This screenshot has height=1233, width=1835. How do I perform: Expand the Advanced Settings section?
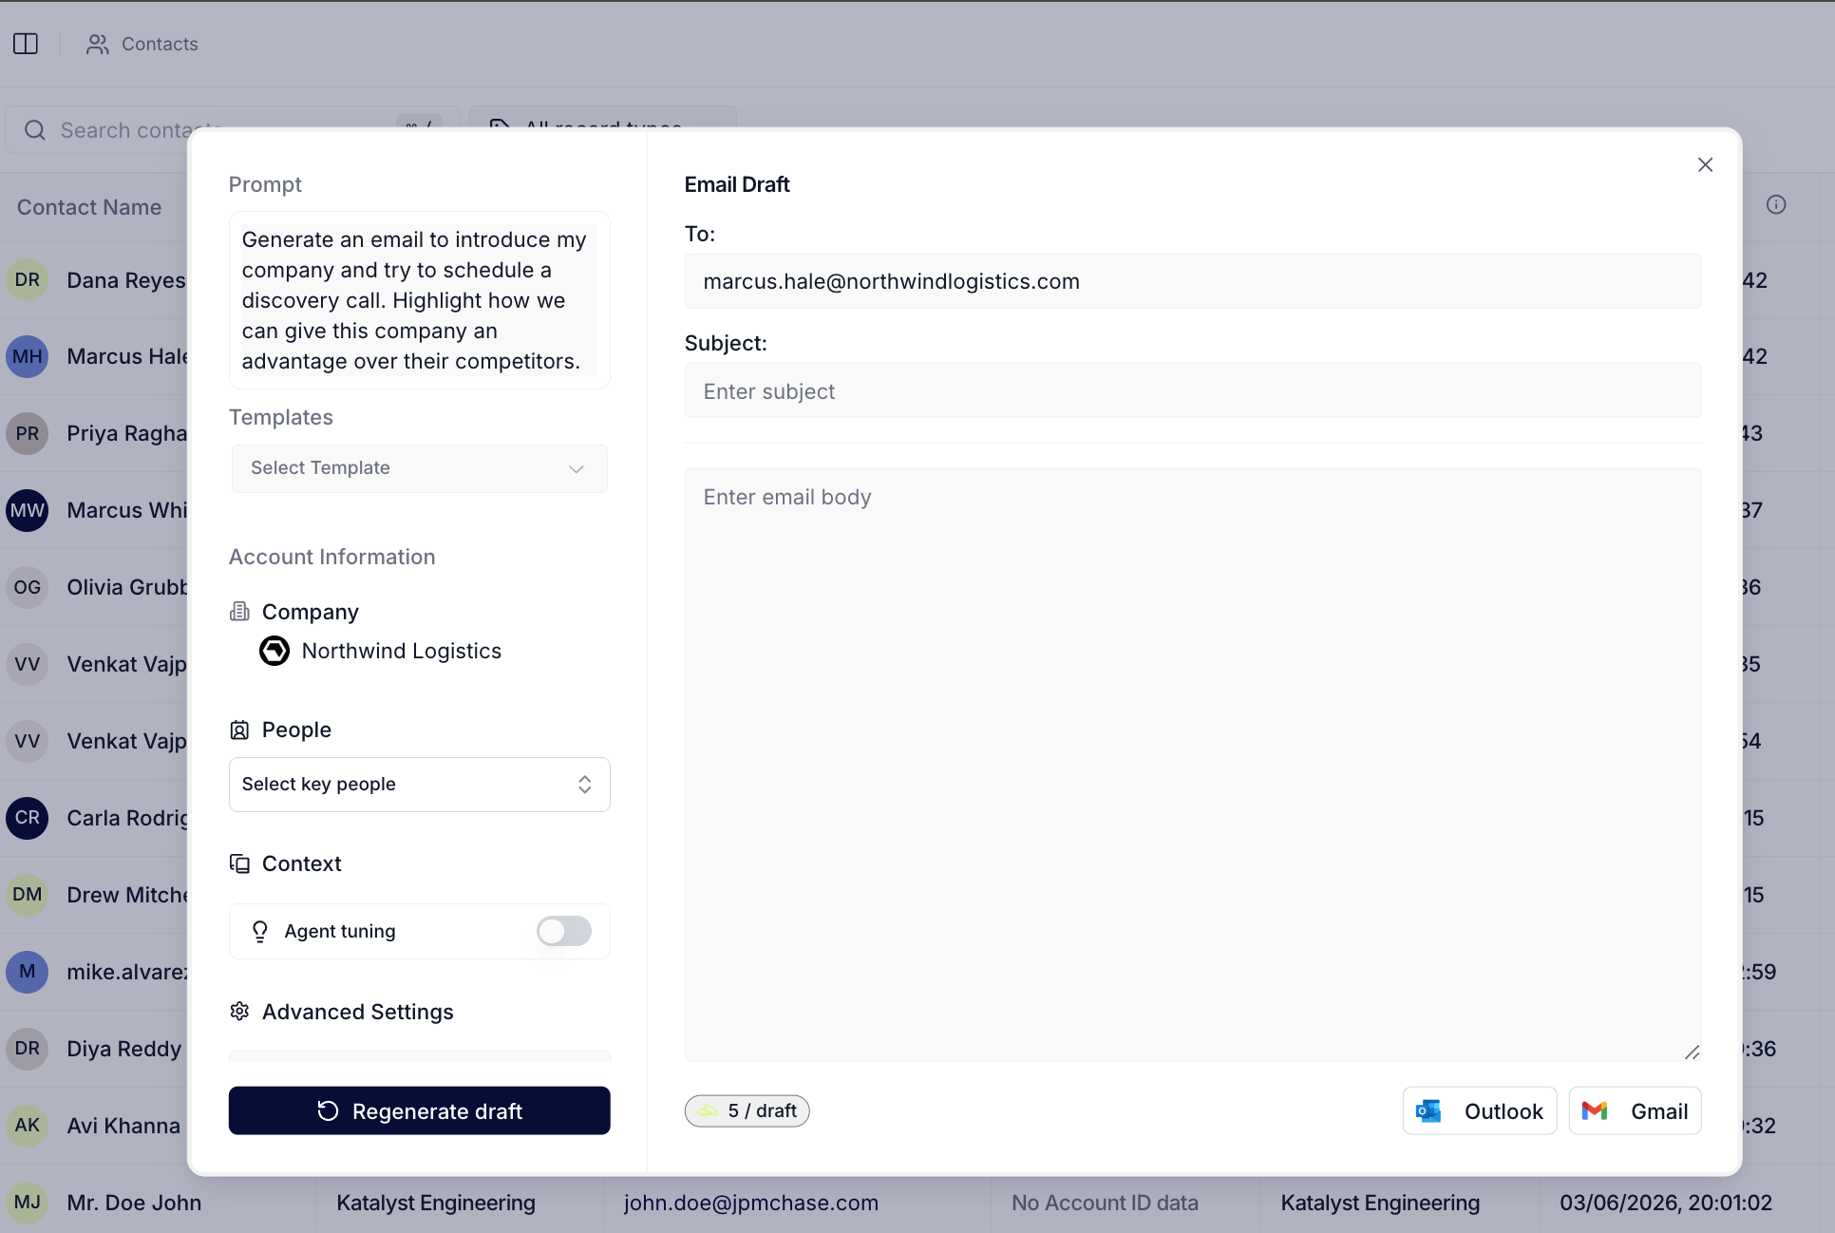pos(357,1012)
